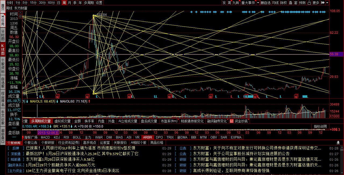Click the 指标说明 button
344x175 pixels.
320,126
